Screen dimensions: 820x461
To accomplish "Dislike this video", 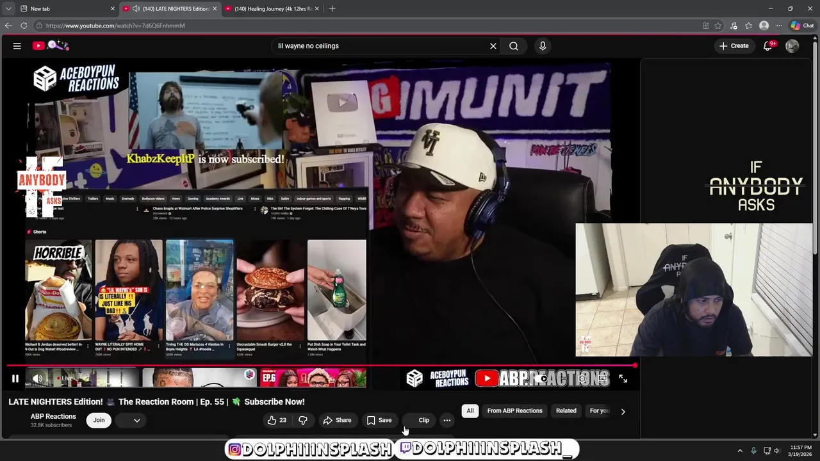I will pos(303,420).
